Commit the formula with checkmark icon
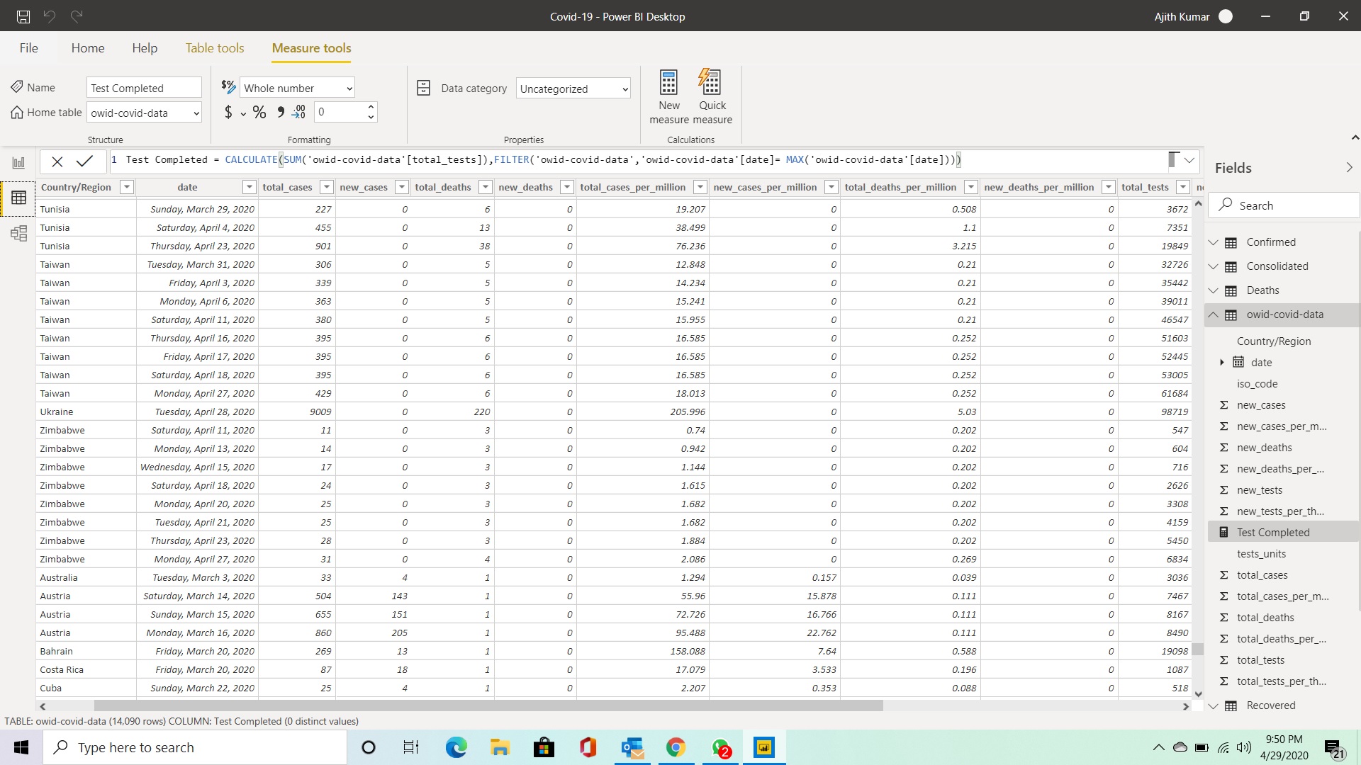Viewport: 1361px width, 765px height. tap(84, 161)
